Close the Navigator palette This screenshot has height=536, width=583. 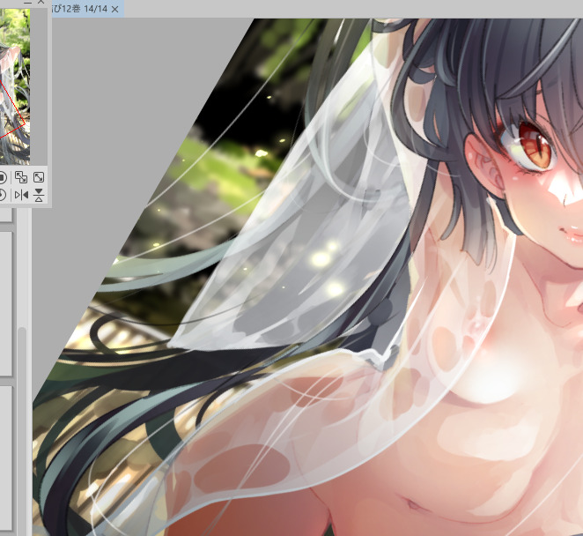pos(41,2)
